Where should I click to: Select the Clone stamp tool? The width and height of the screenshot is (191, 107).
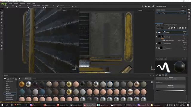click(2, 26)
